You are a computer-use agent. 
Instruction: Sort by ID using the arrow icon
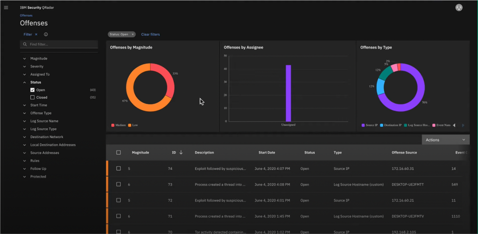tap(181, 152)
